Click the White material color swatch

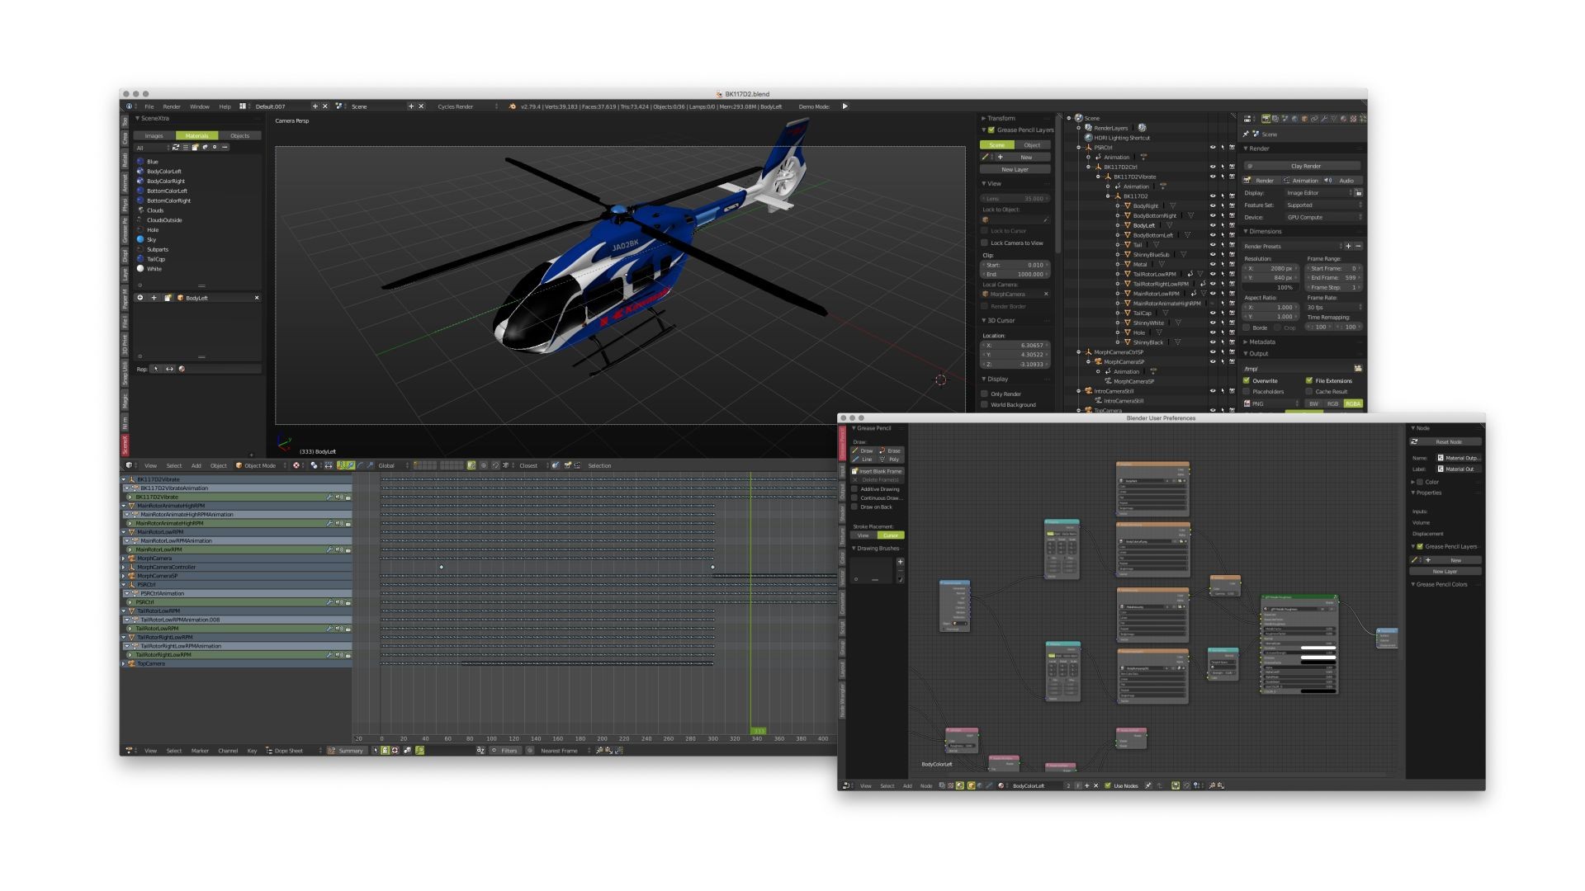[140, 269]
